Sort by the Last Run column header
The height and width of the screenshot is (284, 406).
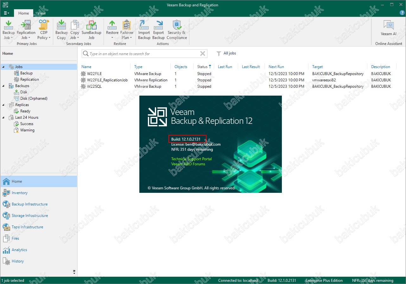coord(225,67)
